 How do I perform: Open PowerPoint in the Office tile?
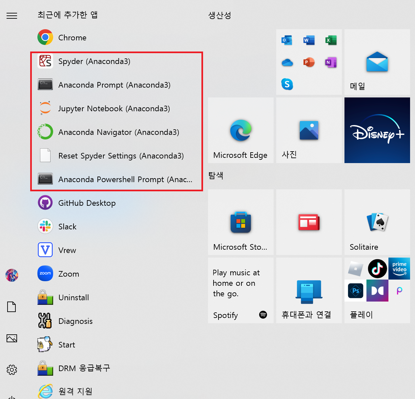[x=309, y=62]
